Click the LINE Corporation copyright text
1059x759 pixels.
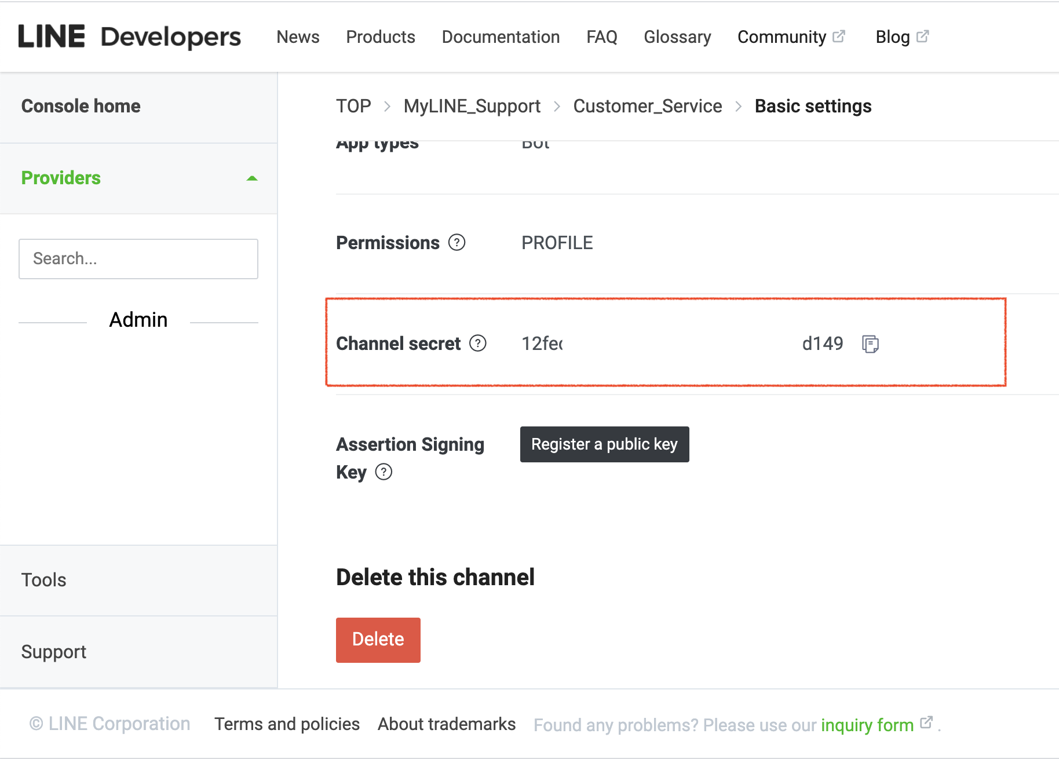point(110,724)
